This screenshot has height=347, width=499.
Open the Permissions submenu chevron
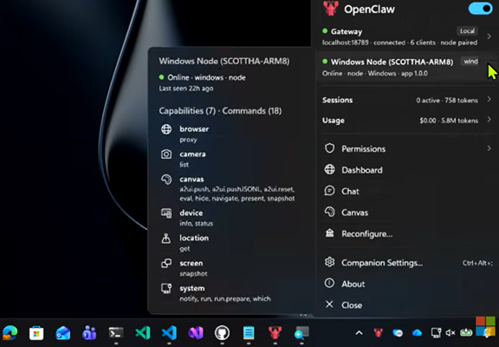[x=489, y=148]
